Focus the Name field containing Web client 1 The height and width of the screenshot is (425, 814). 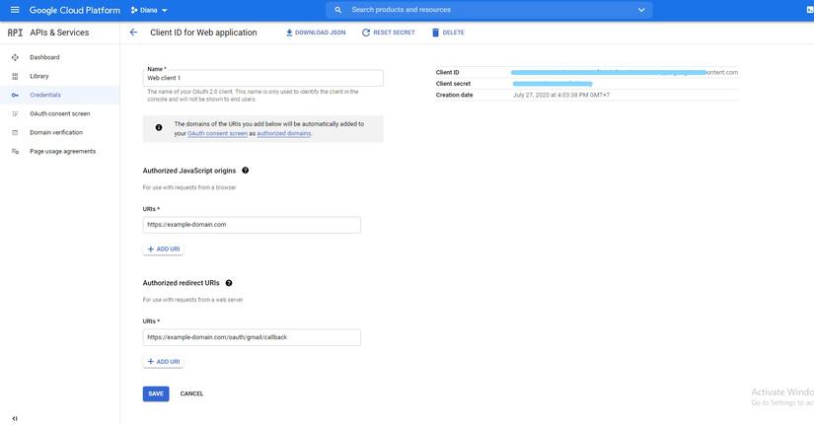coord(263,78)
